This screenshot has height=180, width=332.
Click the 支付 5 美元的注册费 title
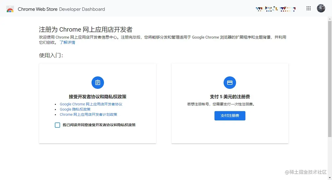[230, 97]
